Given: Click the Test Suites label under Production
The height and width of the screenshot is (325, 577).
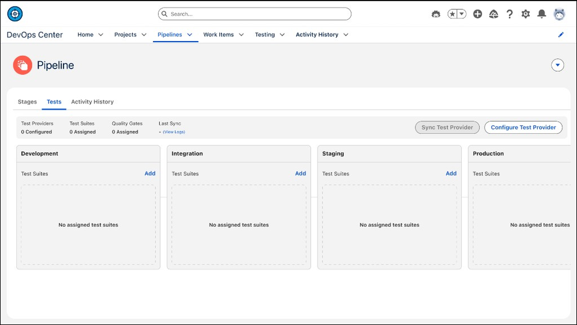Looking at the screenshot, I should [x=486, y=174].
